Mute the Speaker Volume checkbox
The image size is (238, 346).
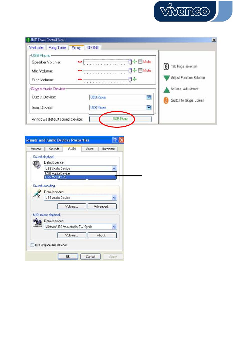click(140, 61)
